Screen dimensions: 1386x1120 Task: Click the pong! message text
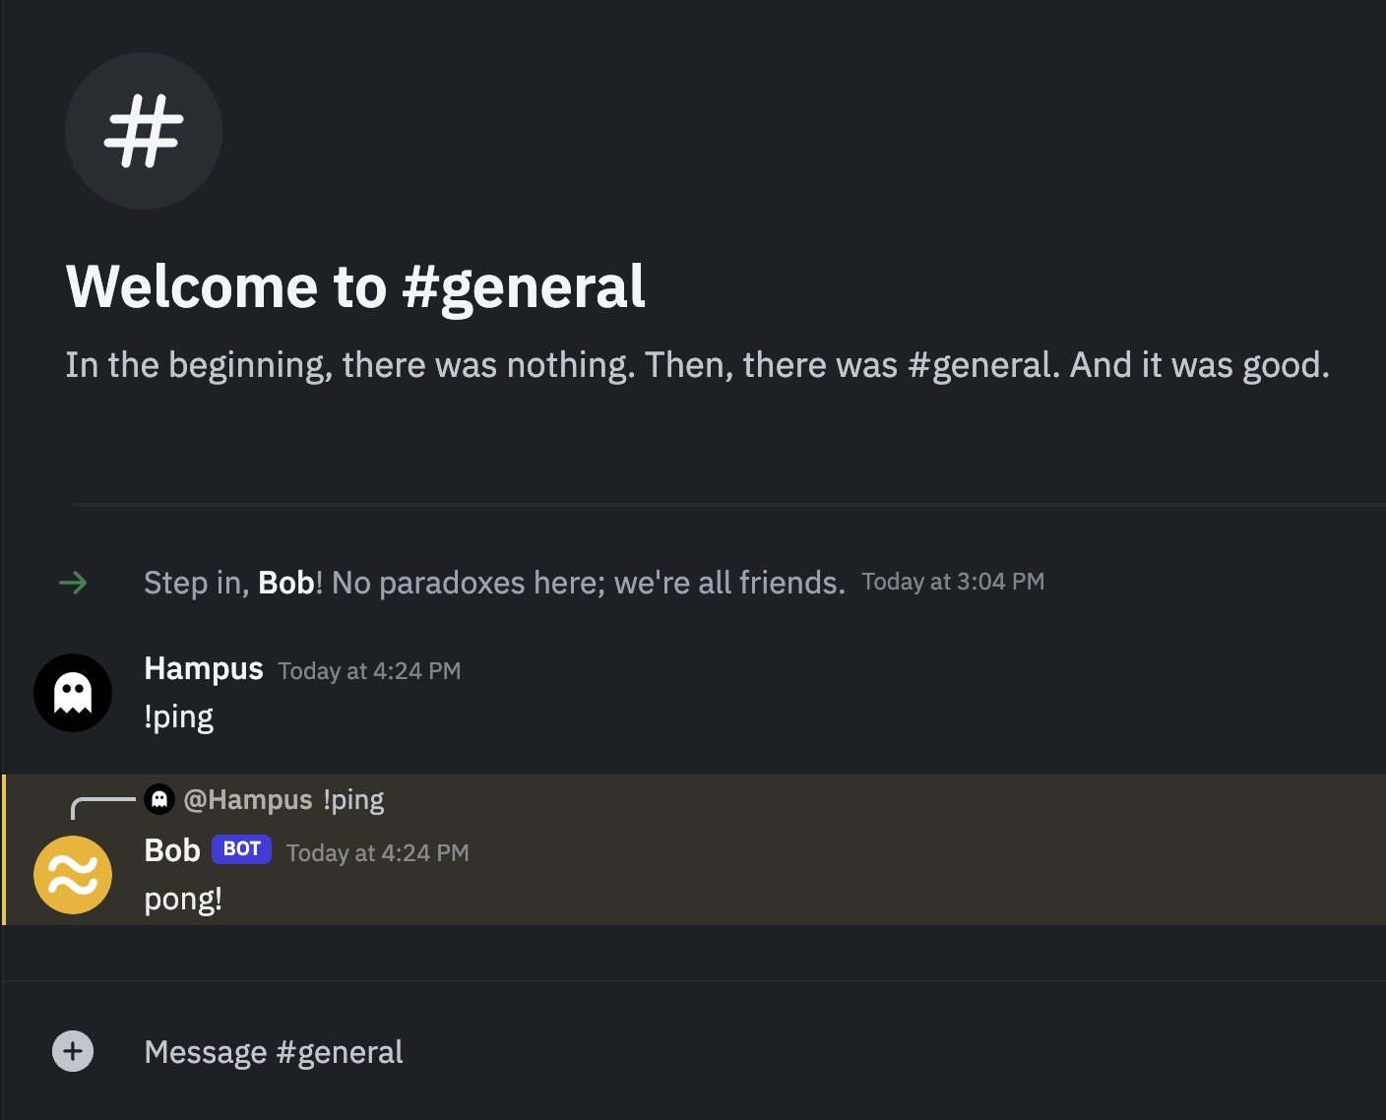(x=183, y=900)
